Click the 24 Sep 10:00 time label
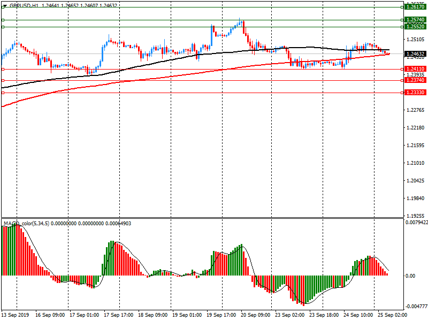428x321 pixels. [358, 315]
